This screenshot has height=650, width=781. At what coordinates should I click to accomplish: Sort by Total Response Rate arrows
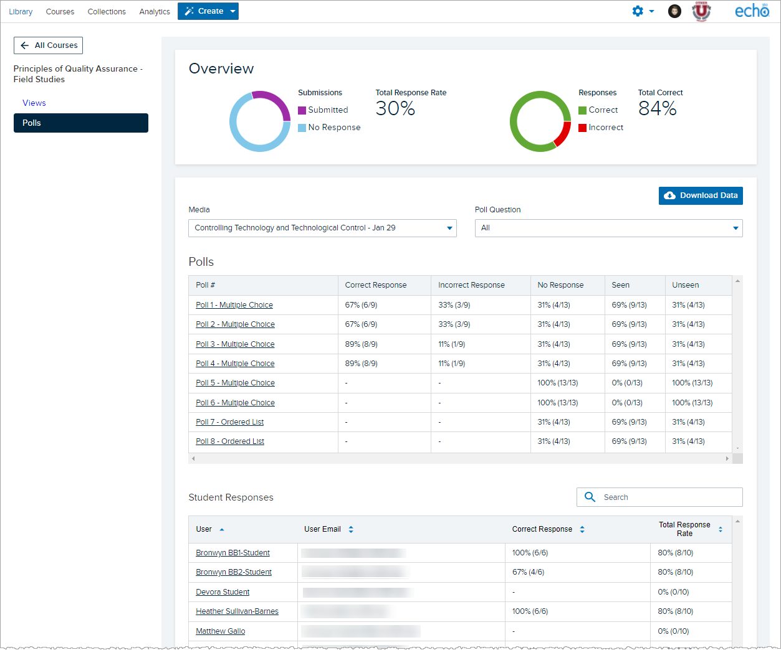point(721,529)
